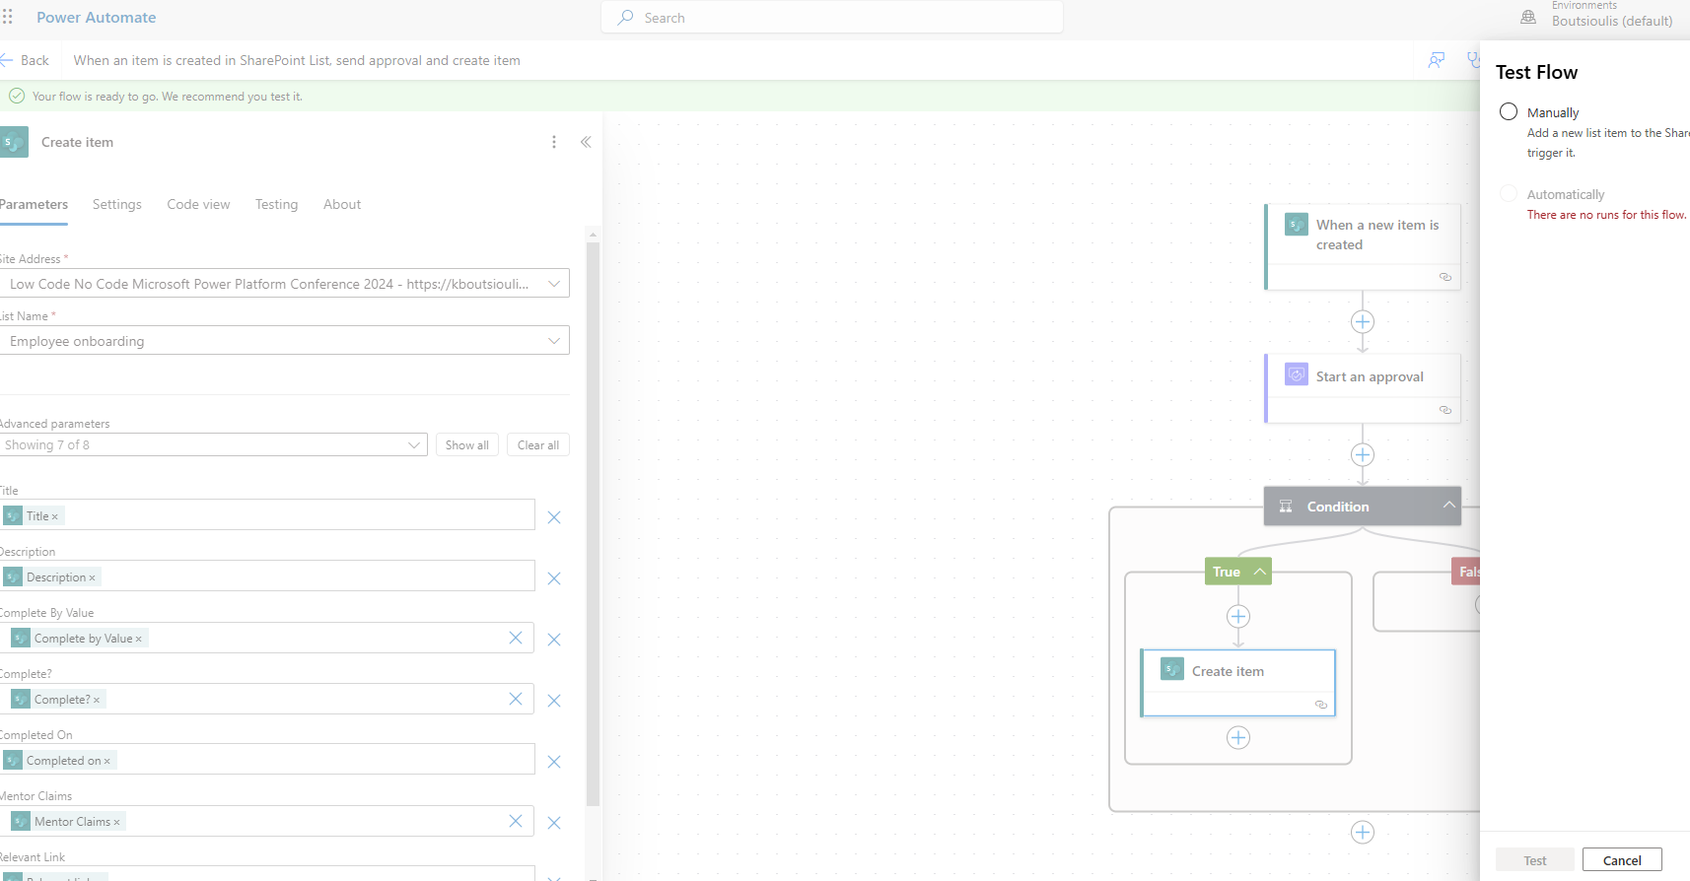Viewport: 1690px width, 881px height.
Task: Click the approval icon on Start an approval card
Action: [1297, 375]
